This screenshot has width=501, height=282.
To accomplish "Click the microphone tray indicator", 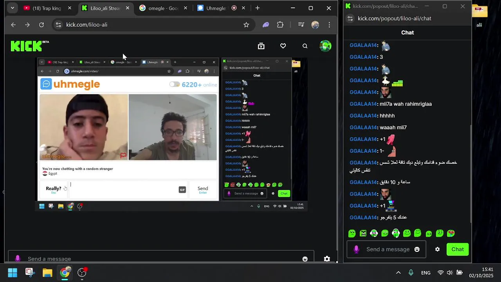I will (411, 273).
